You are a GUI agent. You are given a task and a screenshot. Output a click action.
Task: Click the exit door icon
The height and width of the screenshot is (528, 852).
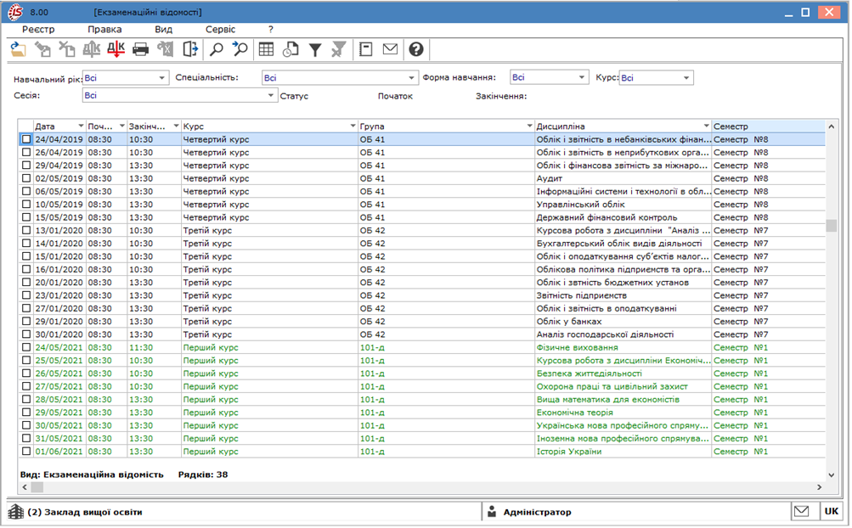(x=190, y=49)
